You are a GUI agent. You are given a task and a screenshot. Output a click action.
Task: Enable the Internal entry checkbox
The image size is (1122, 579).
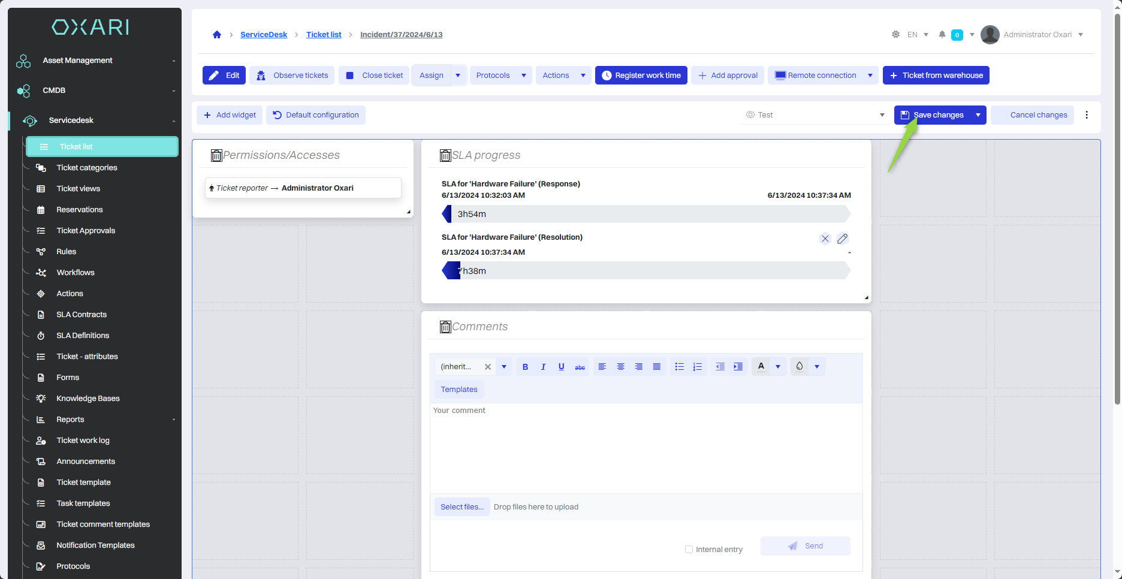click(x=689, y=550)
